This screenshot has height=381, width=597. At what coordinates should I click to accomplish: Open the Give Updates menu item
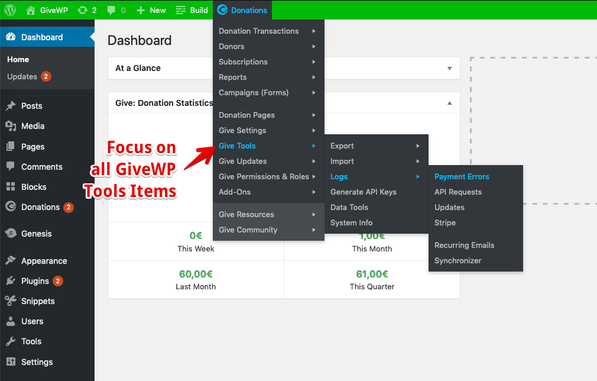tap(268, 161)
